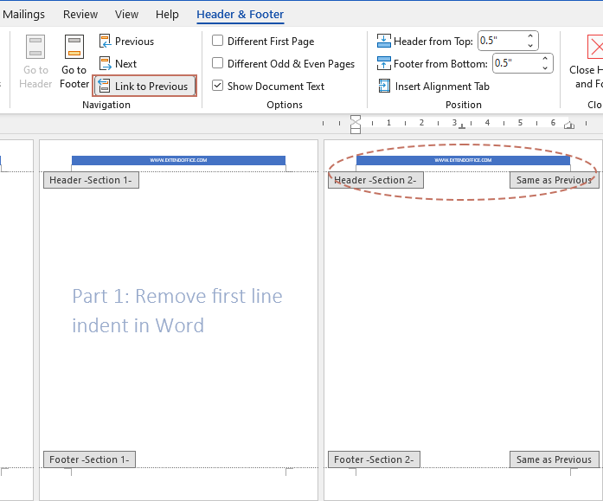Decrease Header from Top spinner value
Screen dimensions: 603x501
point(530,46)
